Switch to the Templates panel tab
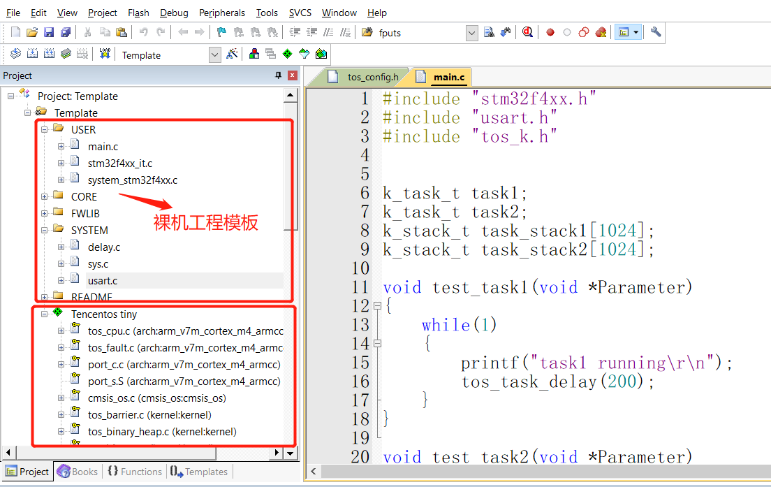 [x=199, y=472]
